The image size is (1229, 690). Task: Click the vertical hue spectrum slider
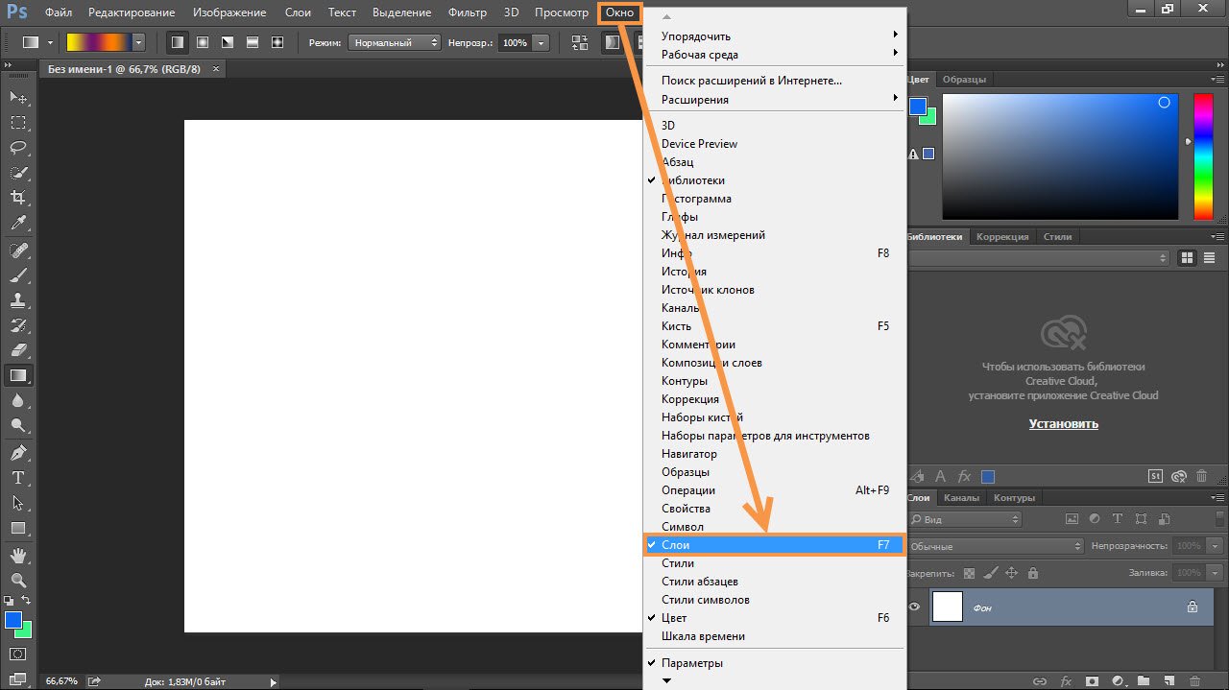1202,156
